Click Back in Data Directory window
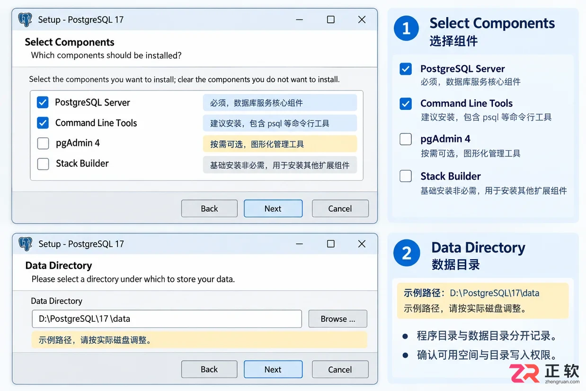Screen dimensions: 586x391 pos(209,369)
